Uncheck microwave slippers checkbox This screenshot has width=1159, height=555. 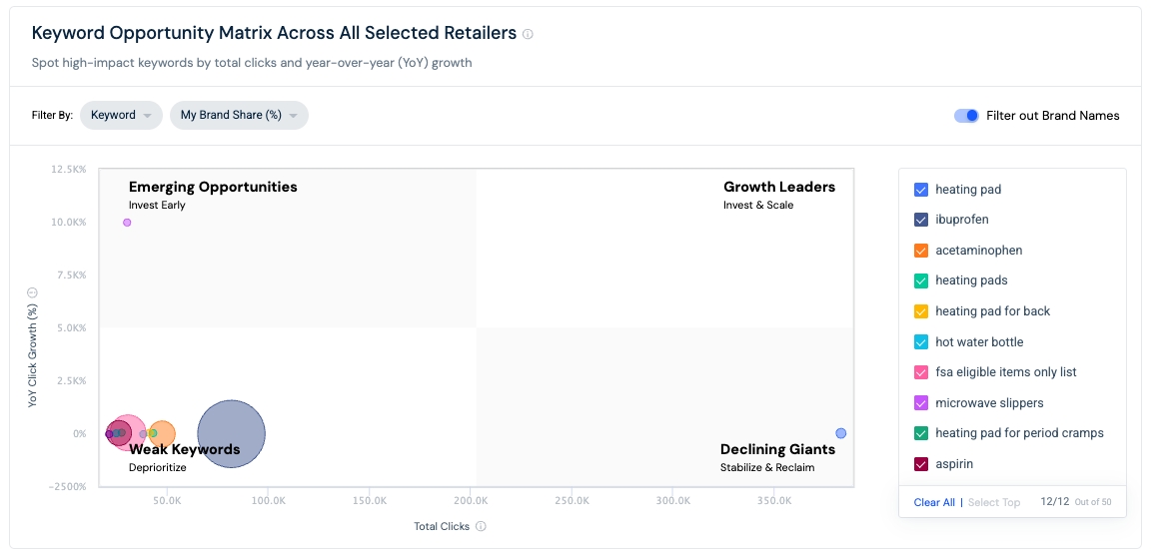pos(921,403)
